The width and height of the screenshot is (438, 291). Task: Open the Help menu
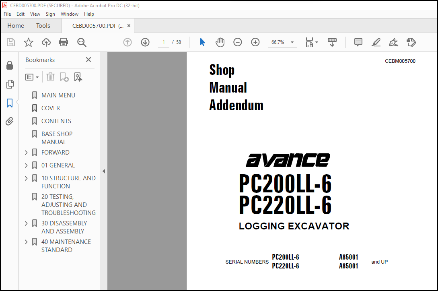[89, 14]
